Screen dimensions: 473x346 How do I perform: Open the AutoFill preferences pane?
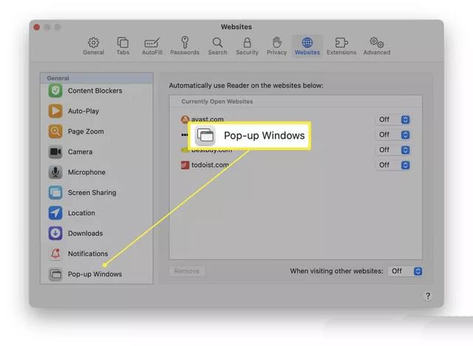point(153,46)
